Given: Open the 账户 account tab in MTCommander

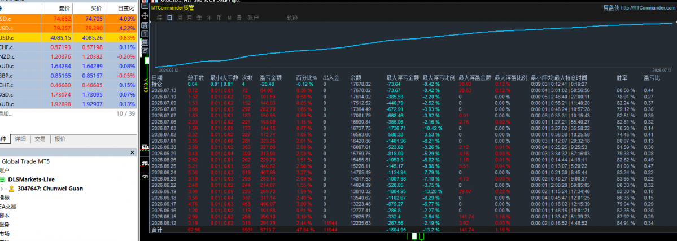Looking at the screenshot, I should [x=253, y=17].
